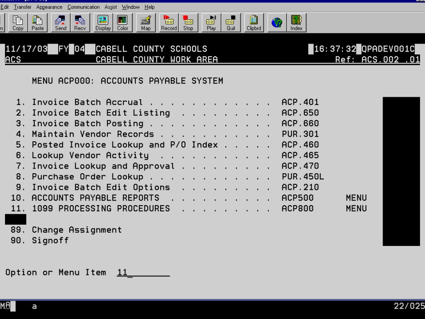
Task: Select the Invoice Batch Edit Options line
Action: pos(167,187)
